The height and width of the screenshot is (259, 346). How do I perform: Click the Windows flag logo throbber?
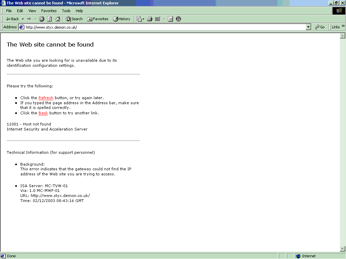[339, 11]
